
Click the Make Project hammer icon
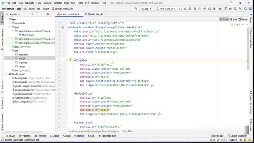pos(136,9)
